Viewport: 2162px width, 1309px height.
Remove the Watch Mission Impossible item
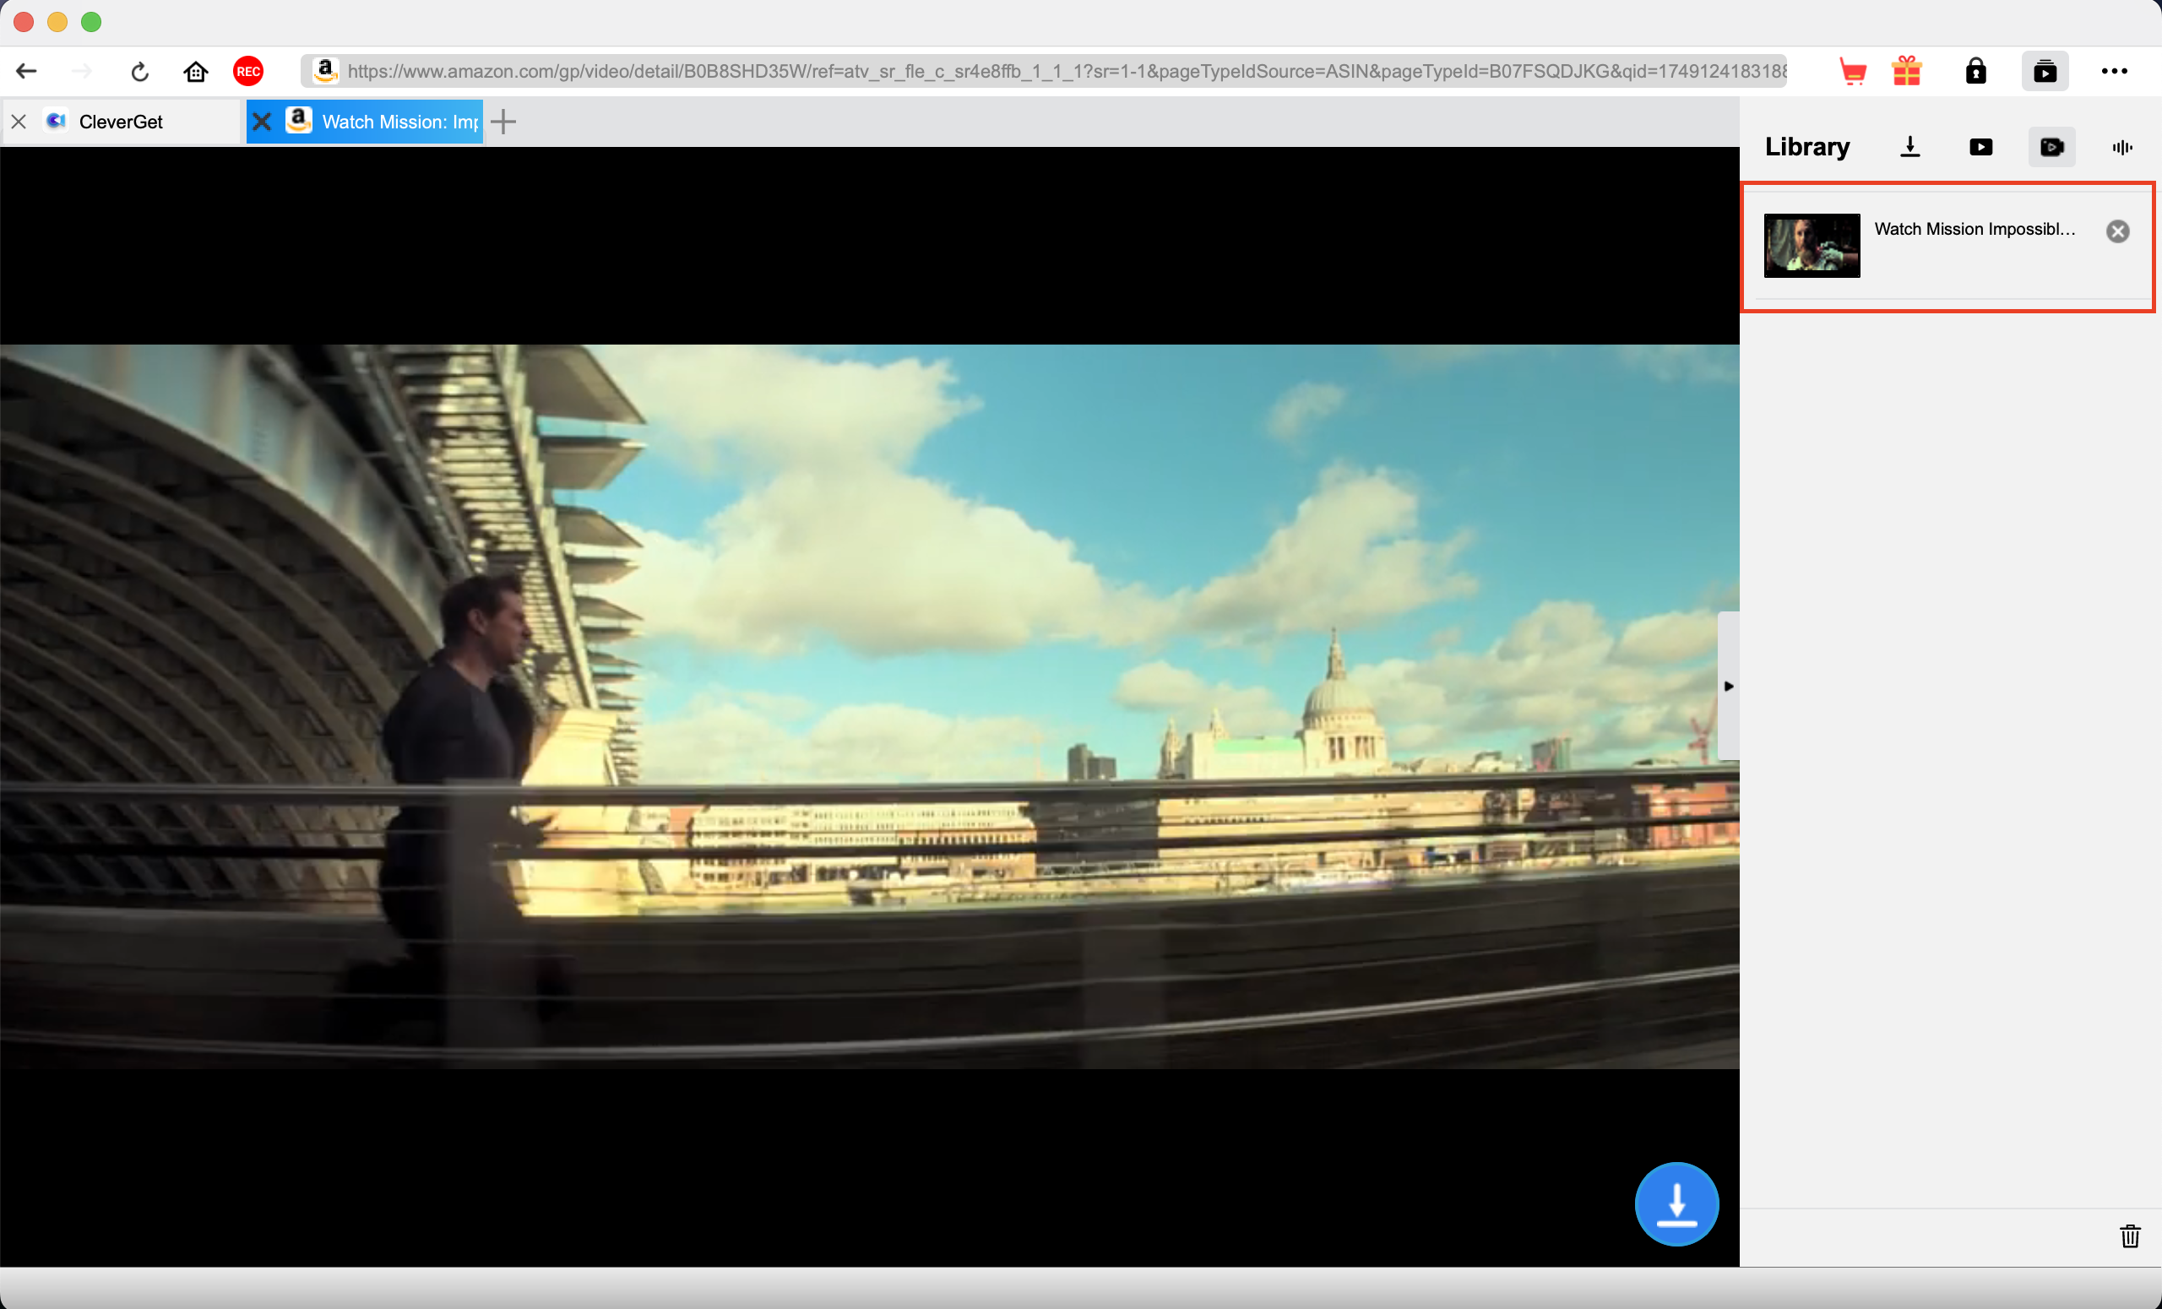pyautogui.click(x=2117, y=231)
